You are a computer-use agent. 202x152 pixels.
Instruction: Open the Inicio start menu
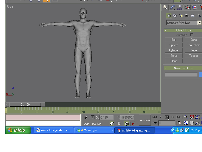[18, 130]
